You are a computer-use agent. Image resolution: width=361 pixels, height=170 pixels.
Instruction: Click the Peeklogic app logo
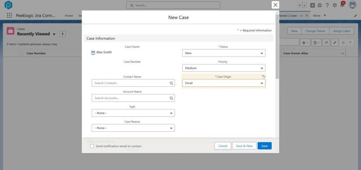click(x=8, y=5)
